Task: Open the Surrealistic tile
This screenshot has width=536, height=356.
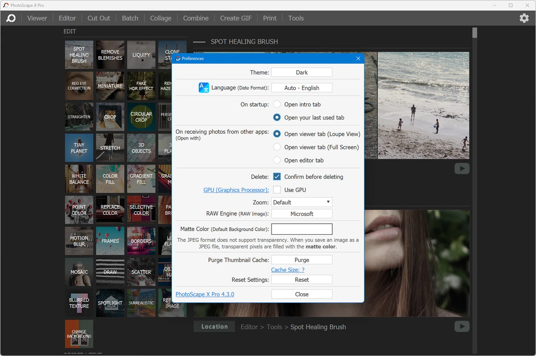Action: click(141, 303)
